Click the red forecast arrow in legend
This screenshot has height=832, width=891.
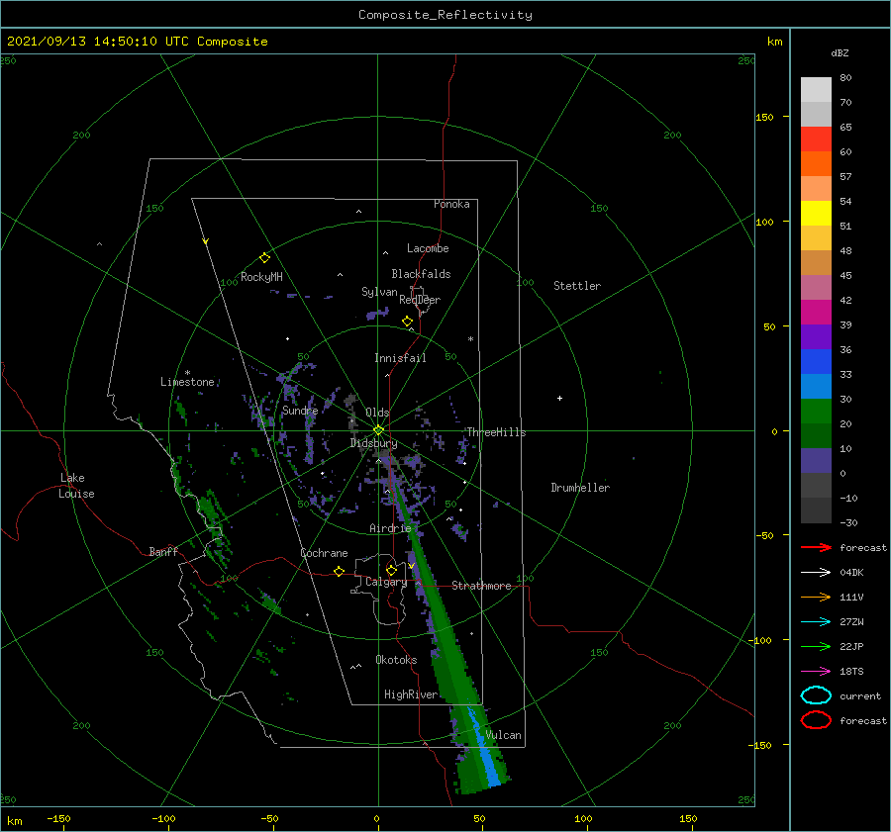tap(816, 547)
